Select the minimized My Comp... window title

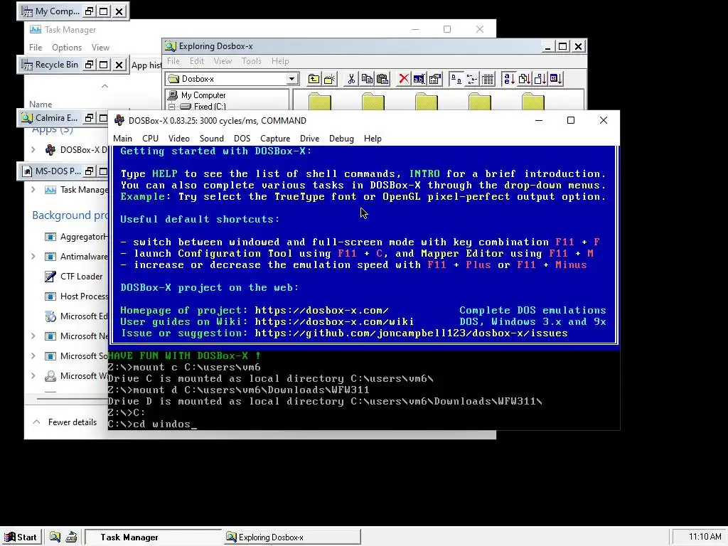point(58,11)
